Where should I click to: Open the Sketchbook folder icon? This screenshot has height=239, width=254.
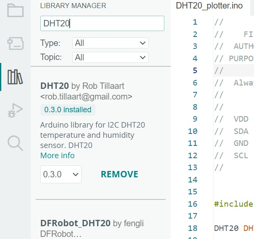(x=15, y=10)
